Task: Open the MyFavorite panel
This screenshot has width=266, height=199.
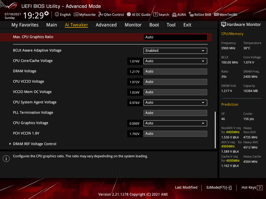Action: click(84, 15)
